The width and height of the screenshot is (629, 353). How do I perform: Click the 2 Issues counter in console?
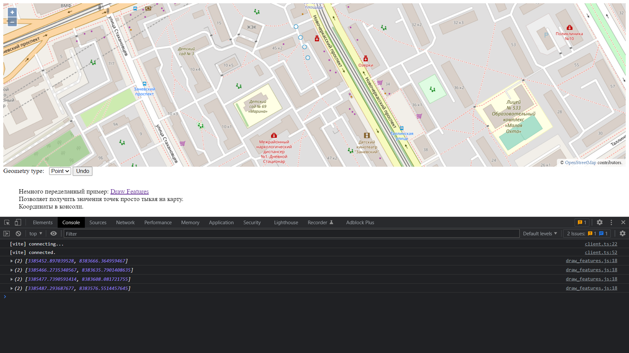pyautogui.click(x=587, y=233)
